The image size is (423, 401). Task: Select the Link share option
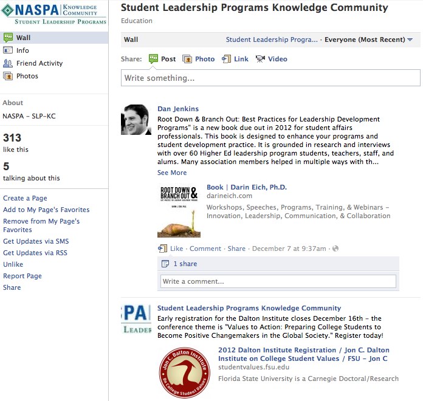[x=235, y=59]
